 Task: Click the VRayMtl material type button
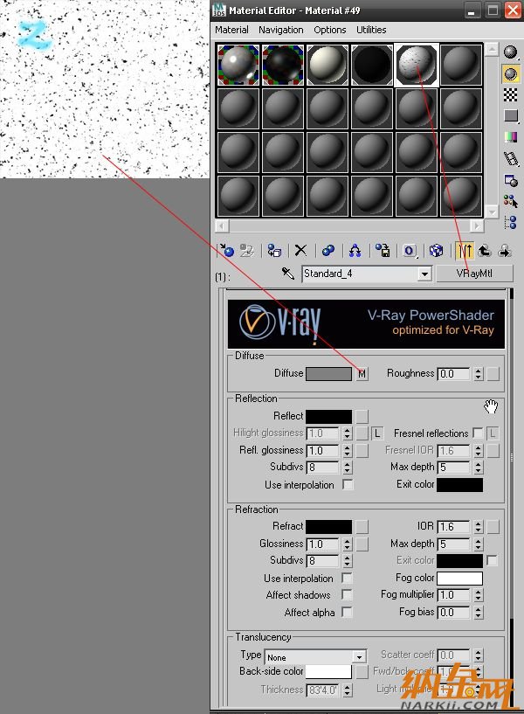(474, 274)
